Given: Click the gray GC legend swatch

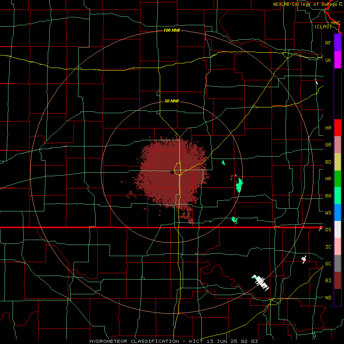Looking at the screenshot, I should click(338, 263).
